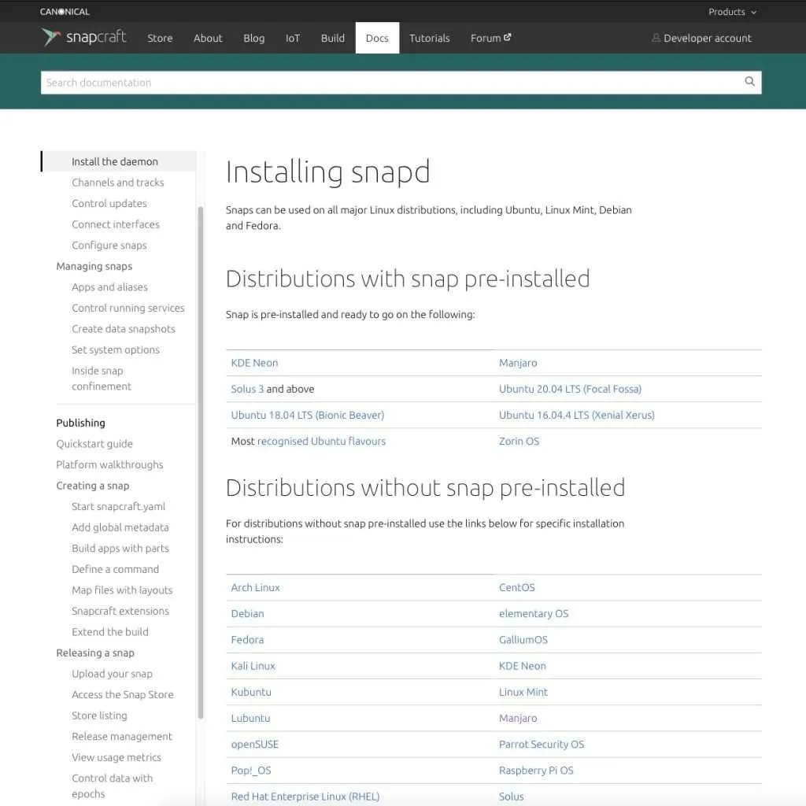Select the Docs tab
The height and width of the screenshot is (806, 806).
(x=377, y=38)
